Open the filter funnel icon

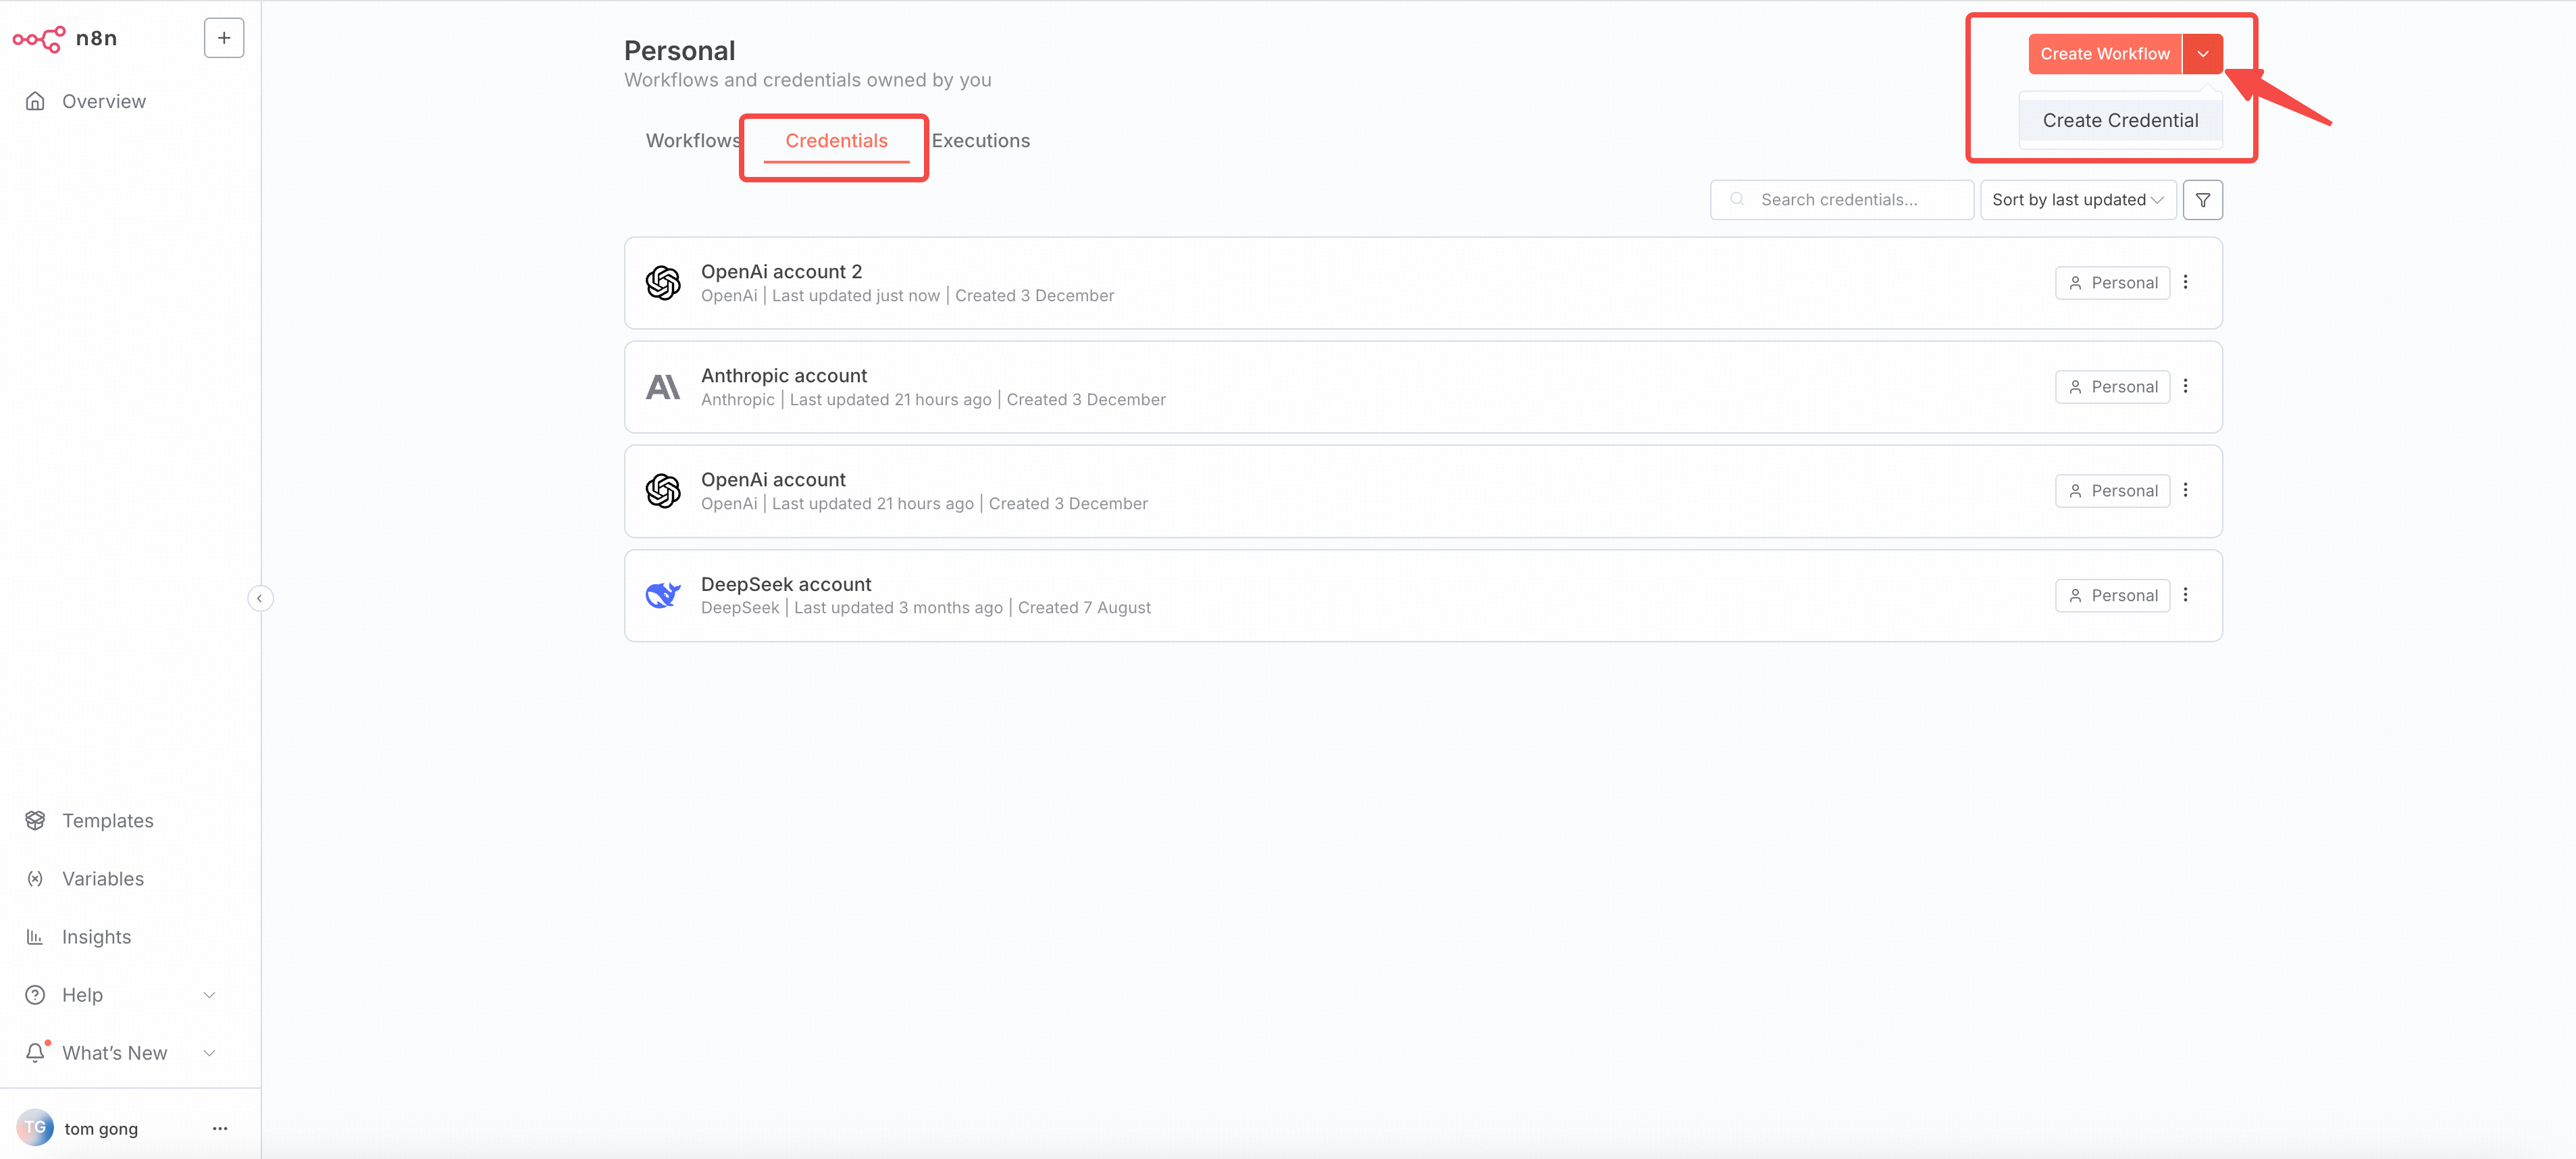click(2202, 200)
